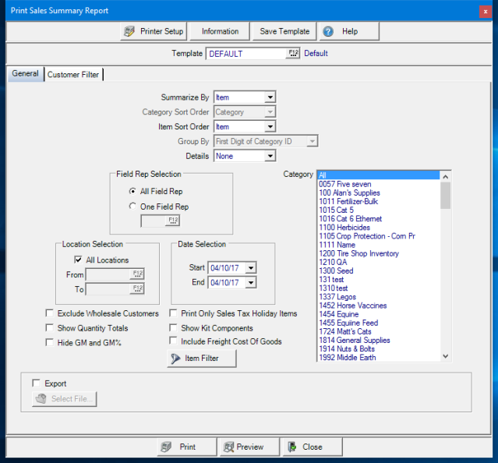Viewport: 498px width, 463px height.
Task: Click the Close door icon
Action: tap(291, 447)
